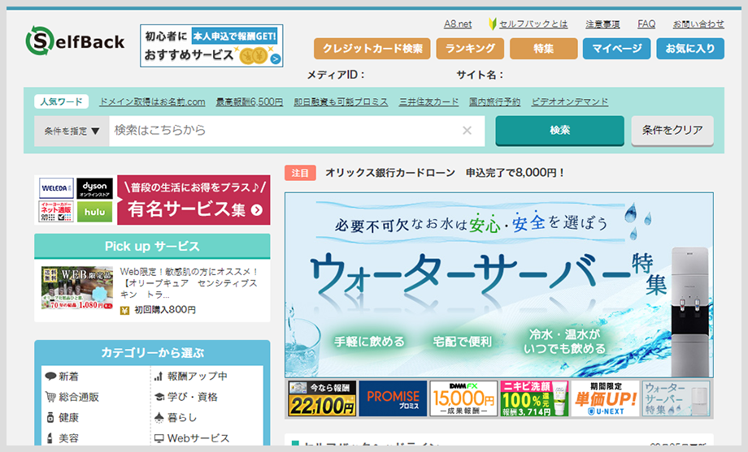Screen dimensions: 748x452
Task: Open the Pick up サービス product thumbnail
Action: click(77, 288)
